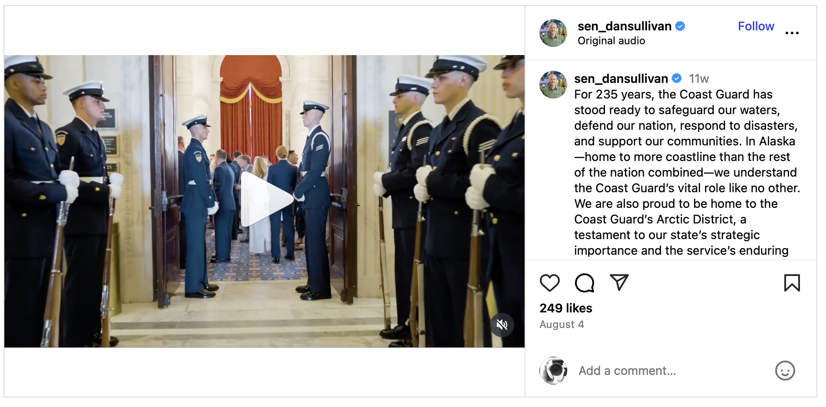Click the caption author avatar
This screenshot has height=407, width=826.
553,85
